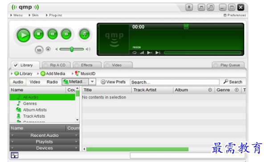Toggle the crossfade play-X icon in display
This screenshot has width=266, height=162.
tap(150, 53)
